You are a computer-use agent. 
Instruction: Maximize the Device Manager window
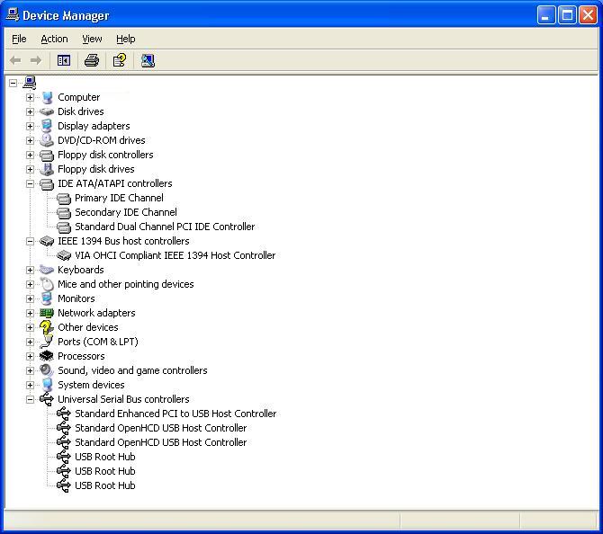pos(567,15)
